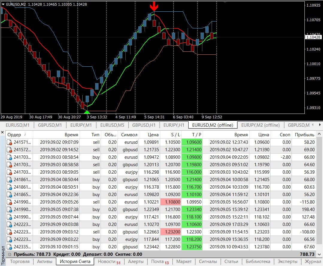Screen dimensions: 323x266
Task: Open the Маркет terminal tab
Action: (x=184, y=262)
